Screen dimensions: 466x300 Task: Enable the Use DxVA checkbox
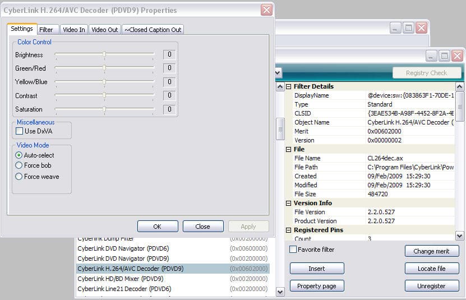[x=19, y=131]
